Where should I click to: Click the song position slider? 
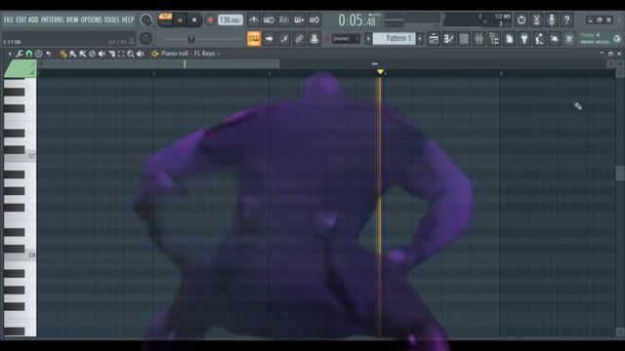point(200,39)
